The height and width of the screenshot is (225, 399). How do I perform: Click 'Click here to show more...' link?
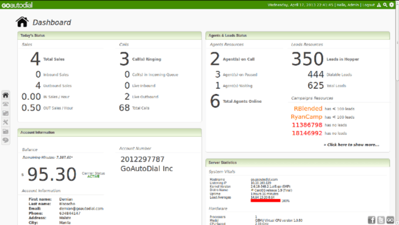click(351, 145)
